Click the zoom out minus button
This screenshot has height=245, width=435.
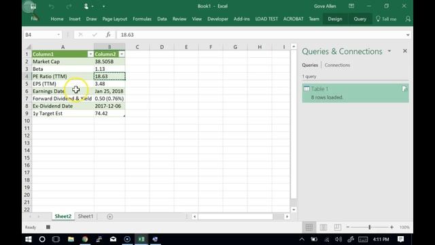[347, 227]
